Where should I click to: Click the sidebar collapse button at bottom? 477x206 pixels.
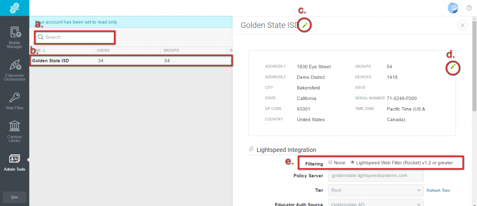click(14, 197)
